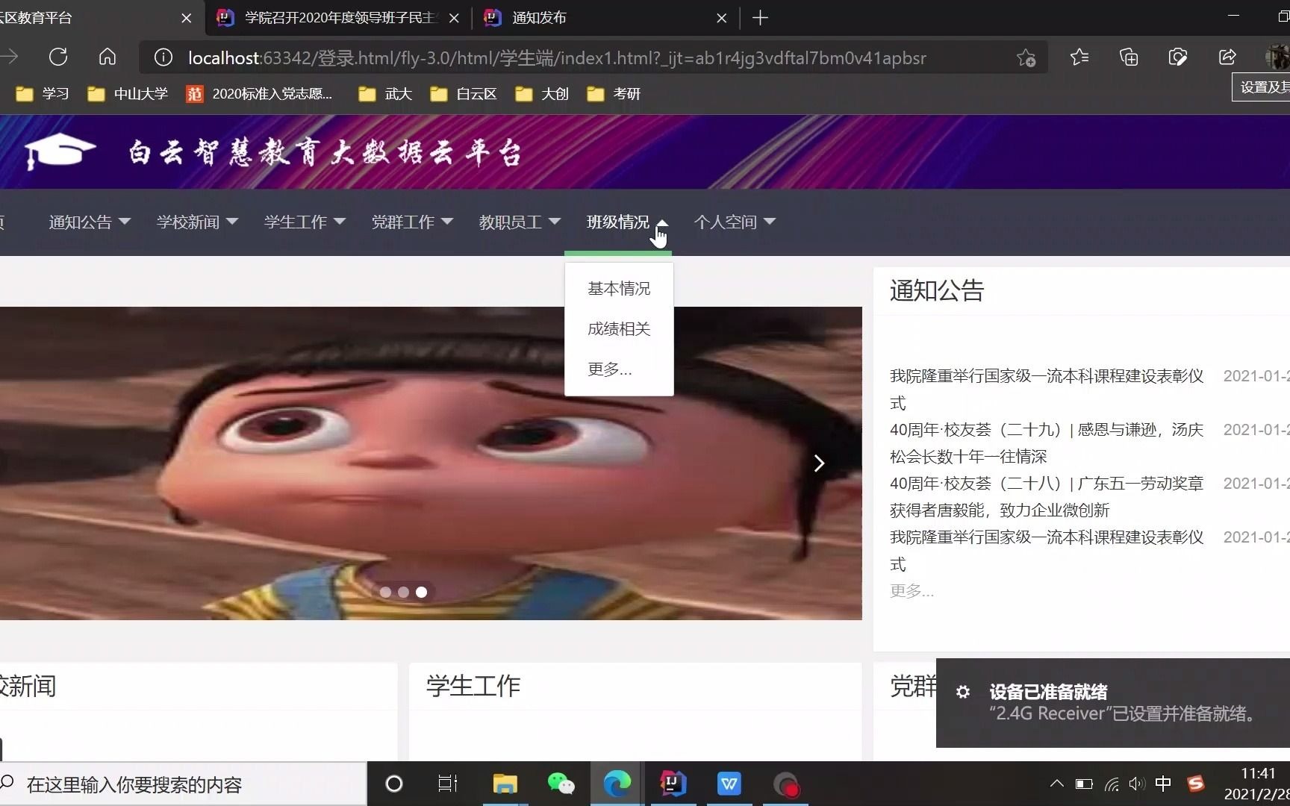Select 基本情况 from the dropdown menu
Viewport: 1290px width, 806px height.
click(619, 289)
